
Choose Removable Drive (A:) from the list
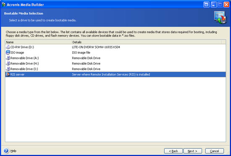115,58
